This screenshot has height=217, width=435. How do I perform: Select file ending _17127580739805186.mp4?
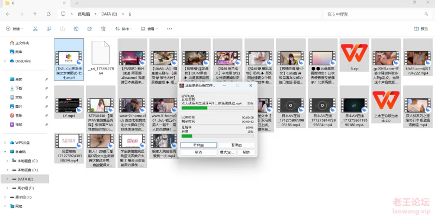click(291, 107)
